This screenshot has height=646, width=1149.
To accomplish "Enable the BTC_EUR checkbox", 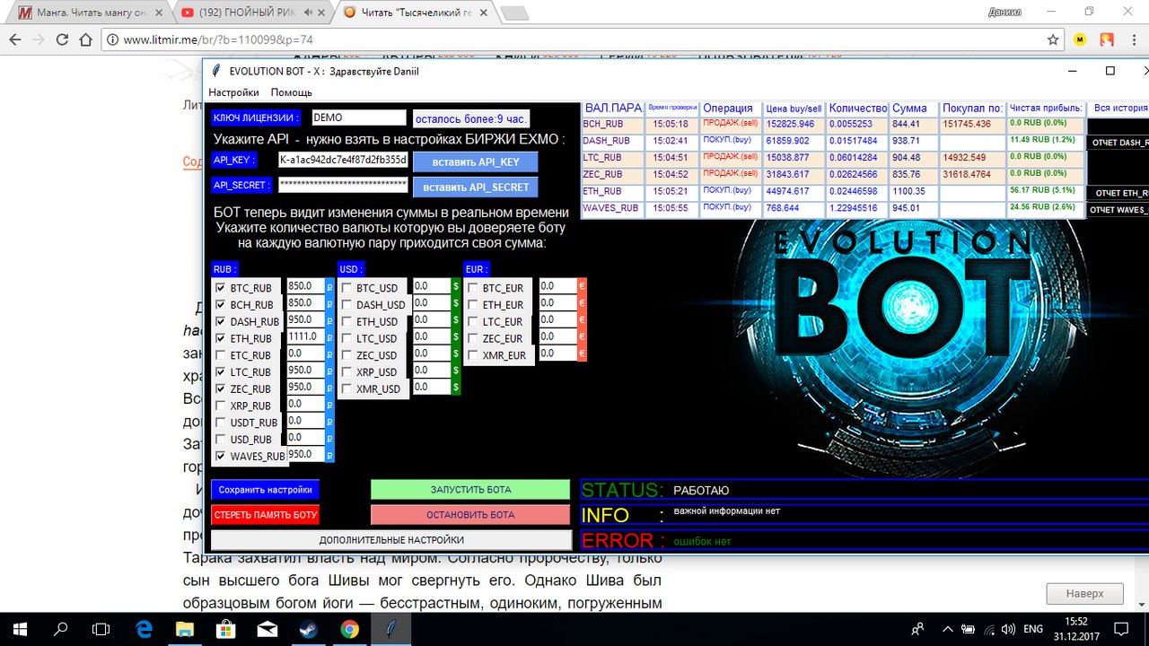I will pyautogui.click(x=473, y=288).
